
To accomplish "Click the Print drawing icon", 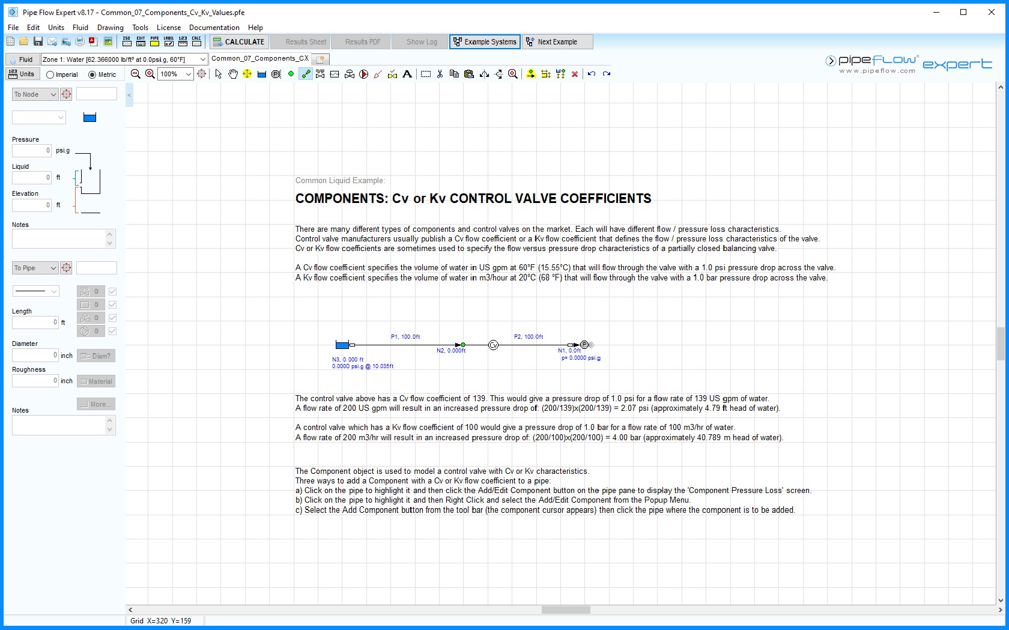I will [x=79, y=41].
